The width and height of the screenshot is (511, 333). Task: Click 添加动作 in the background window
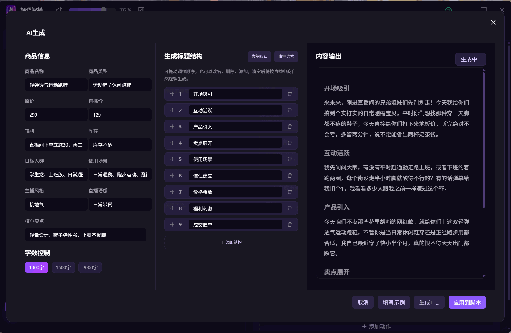376,326
